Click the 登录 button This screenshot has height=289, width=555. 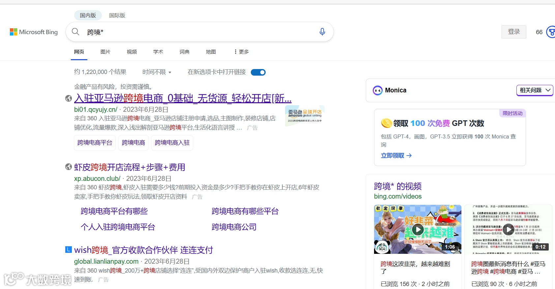pyautogui.click(x=514, y=32)
